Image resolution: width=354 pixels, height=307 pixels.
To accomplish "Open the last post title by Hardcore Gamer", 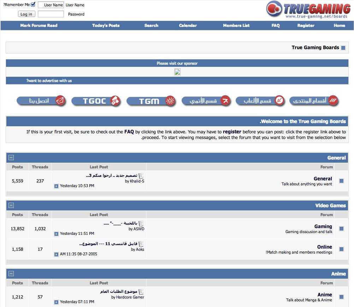I will click(x=119, y=291).
